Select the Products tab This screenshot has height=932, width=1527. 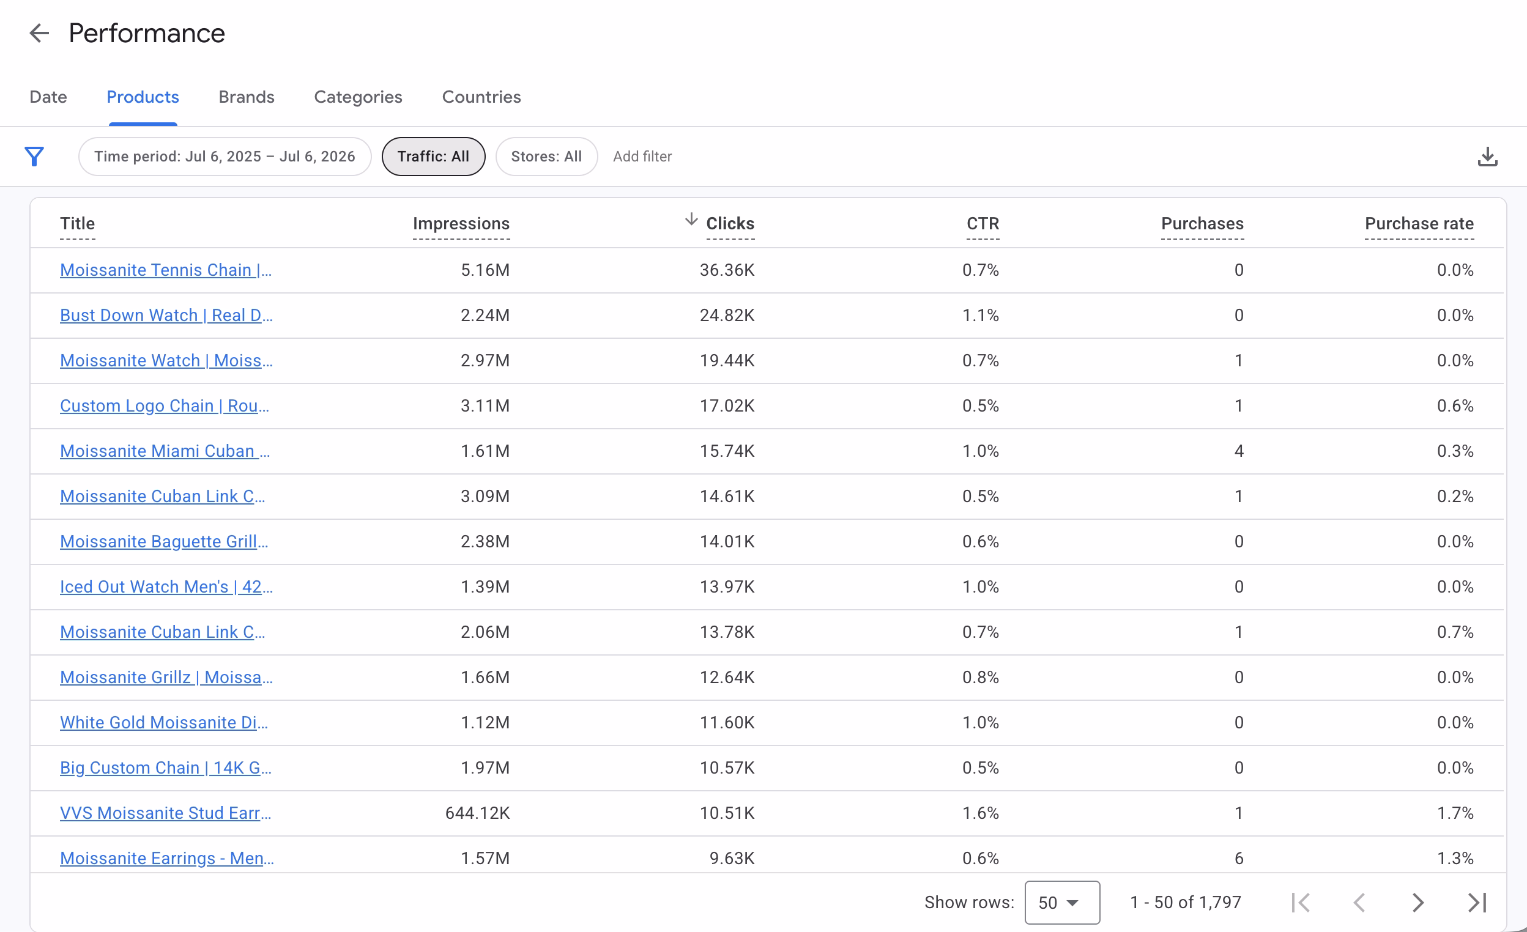point(143,97)
